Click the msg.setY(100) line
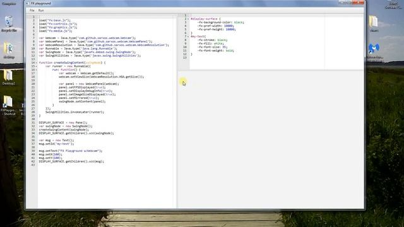 click(x=50, y=158)
